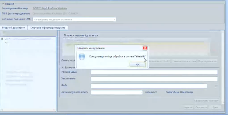Open patient link 179872 Альбіна Юріївна
The width and height of the screenshot is (228, 115).
click(50, 8)
